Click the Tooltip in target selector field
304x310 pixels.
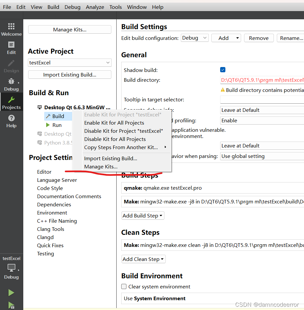pyautogui.click(x=262, y=99)
